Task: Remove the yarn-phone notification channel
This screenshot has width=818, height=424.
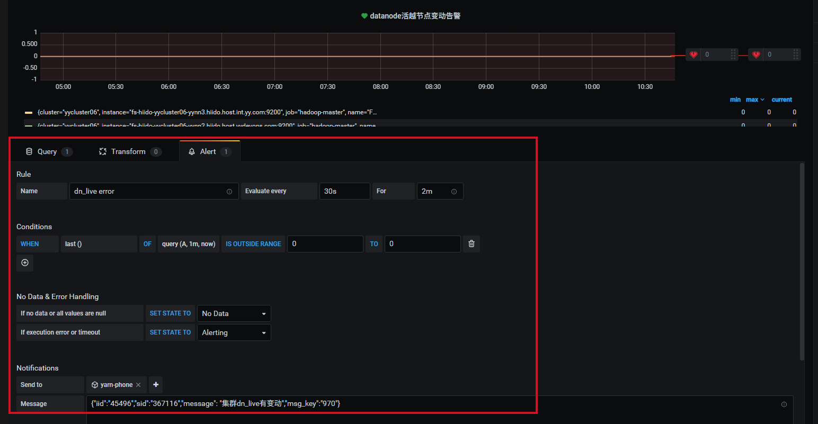Action: [x=138, y=385]
